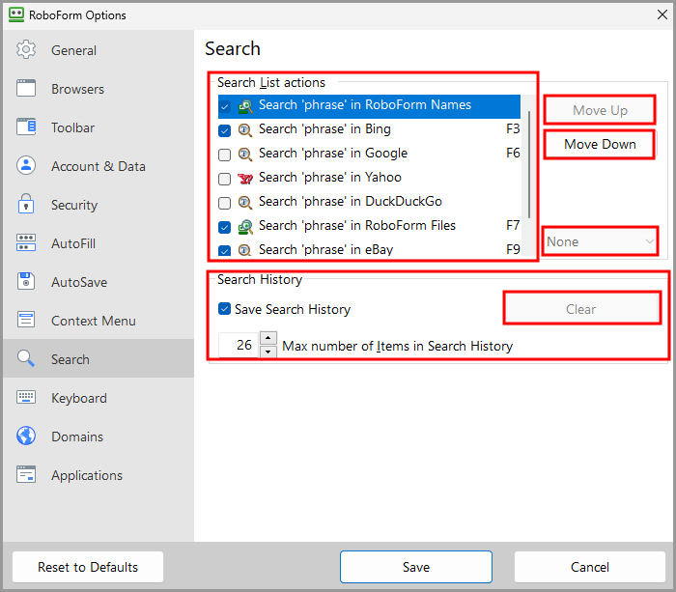
Task: Click the red Yahoo icon
Action: pos(245,178)
